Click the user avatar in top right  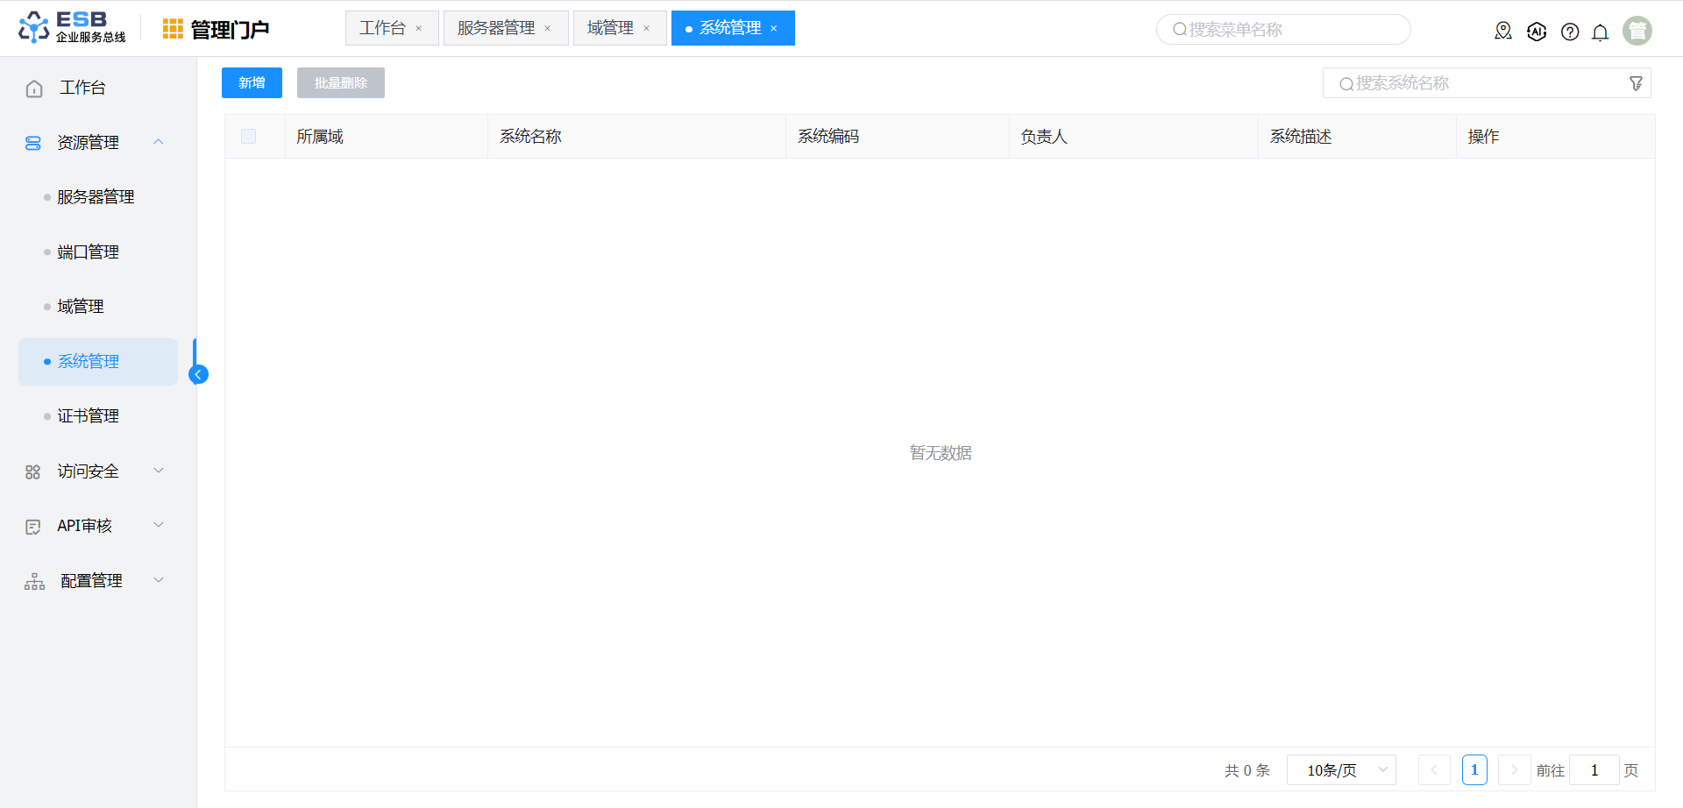tap(1637, 31)
